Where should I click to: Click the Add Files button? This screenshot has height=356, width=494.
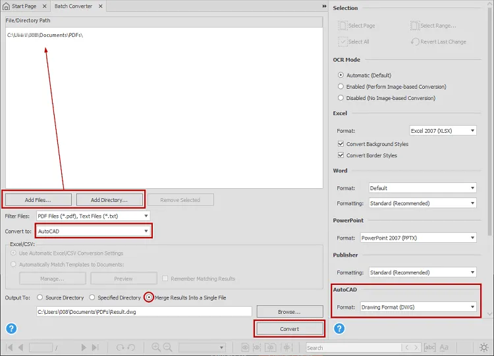coord(38,200)
